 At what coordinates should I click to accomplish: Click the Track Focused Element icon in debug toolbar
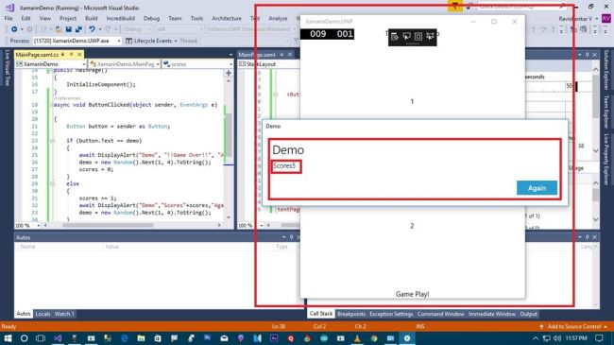pos(430,37)
